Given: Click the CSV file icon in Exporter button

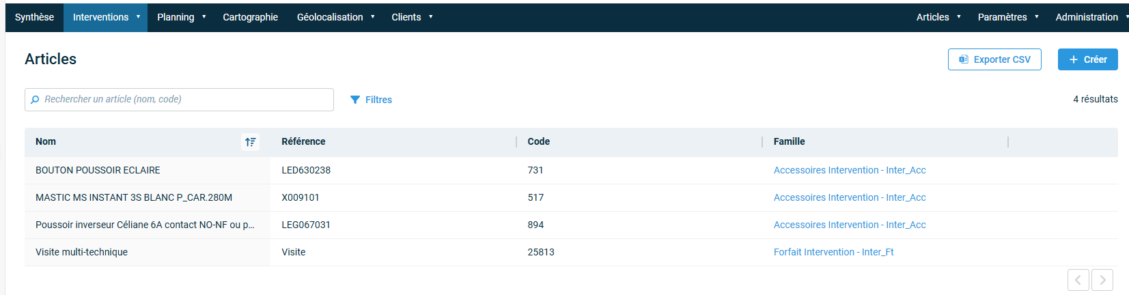Looking at the screenshot, I should pos(964,59).
